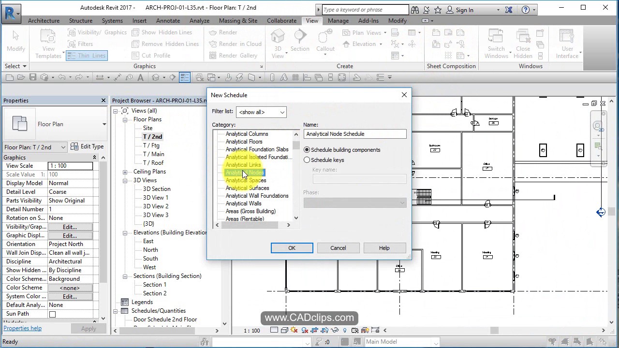Open the Annotate ribbon tab
619x348 pixels.
point(168,21)
